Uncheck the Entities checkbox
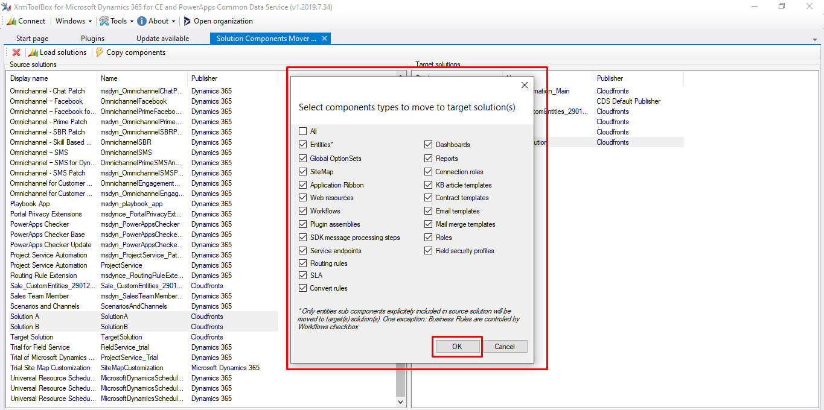The height and width of the screenshot is (410, 824). 302,145
